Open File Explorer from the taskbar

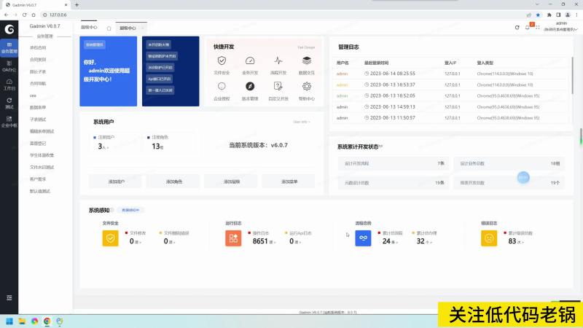22,321
